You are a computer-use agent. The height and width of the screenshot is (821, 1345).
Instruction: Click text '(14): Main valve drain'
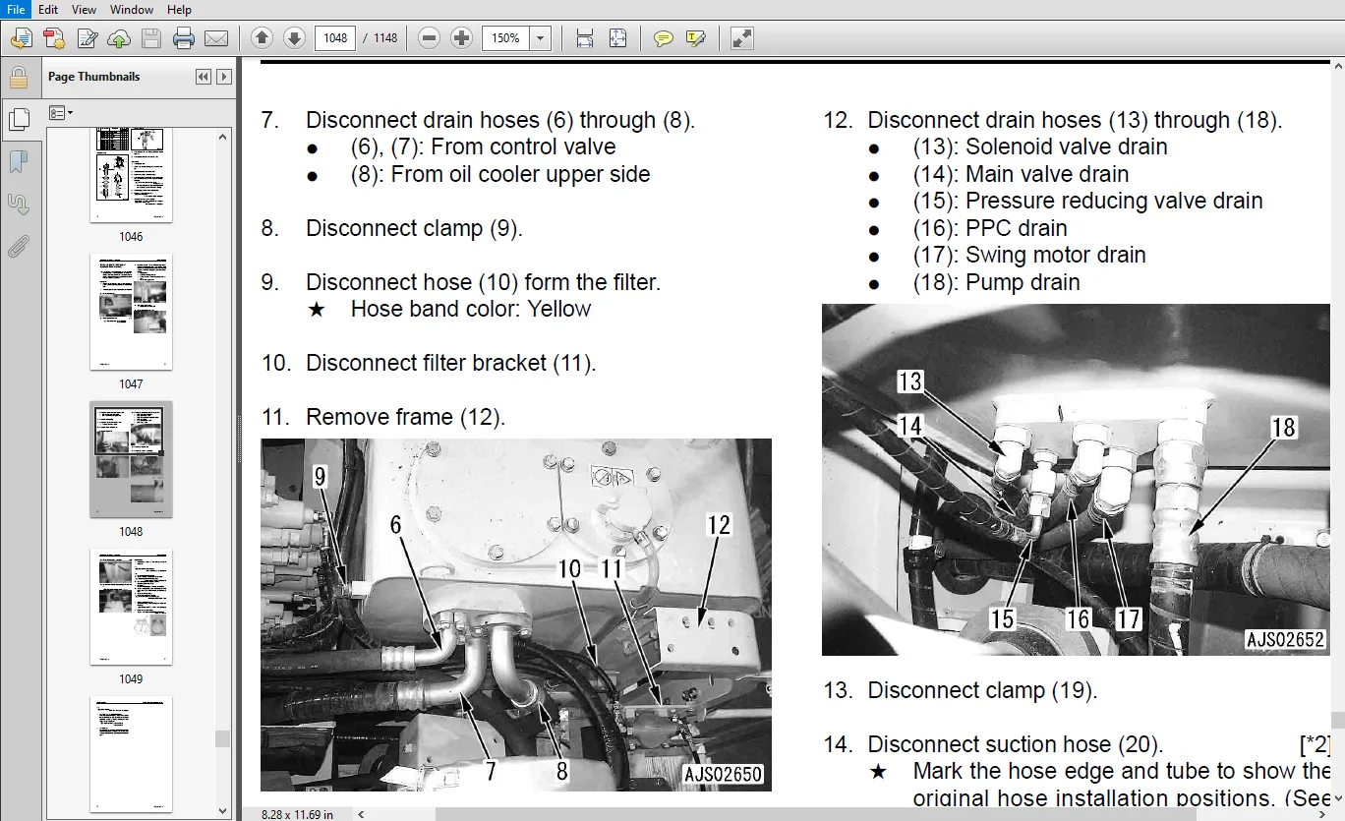click(1021, 174)
